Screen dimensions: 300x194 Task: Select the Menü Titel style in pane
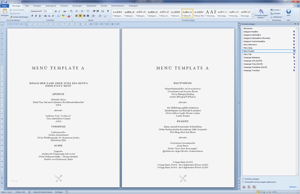point(248,54)
